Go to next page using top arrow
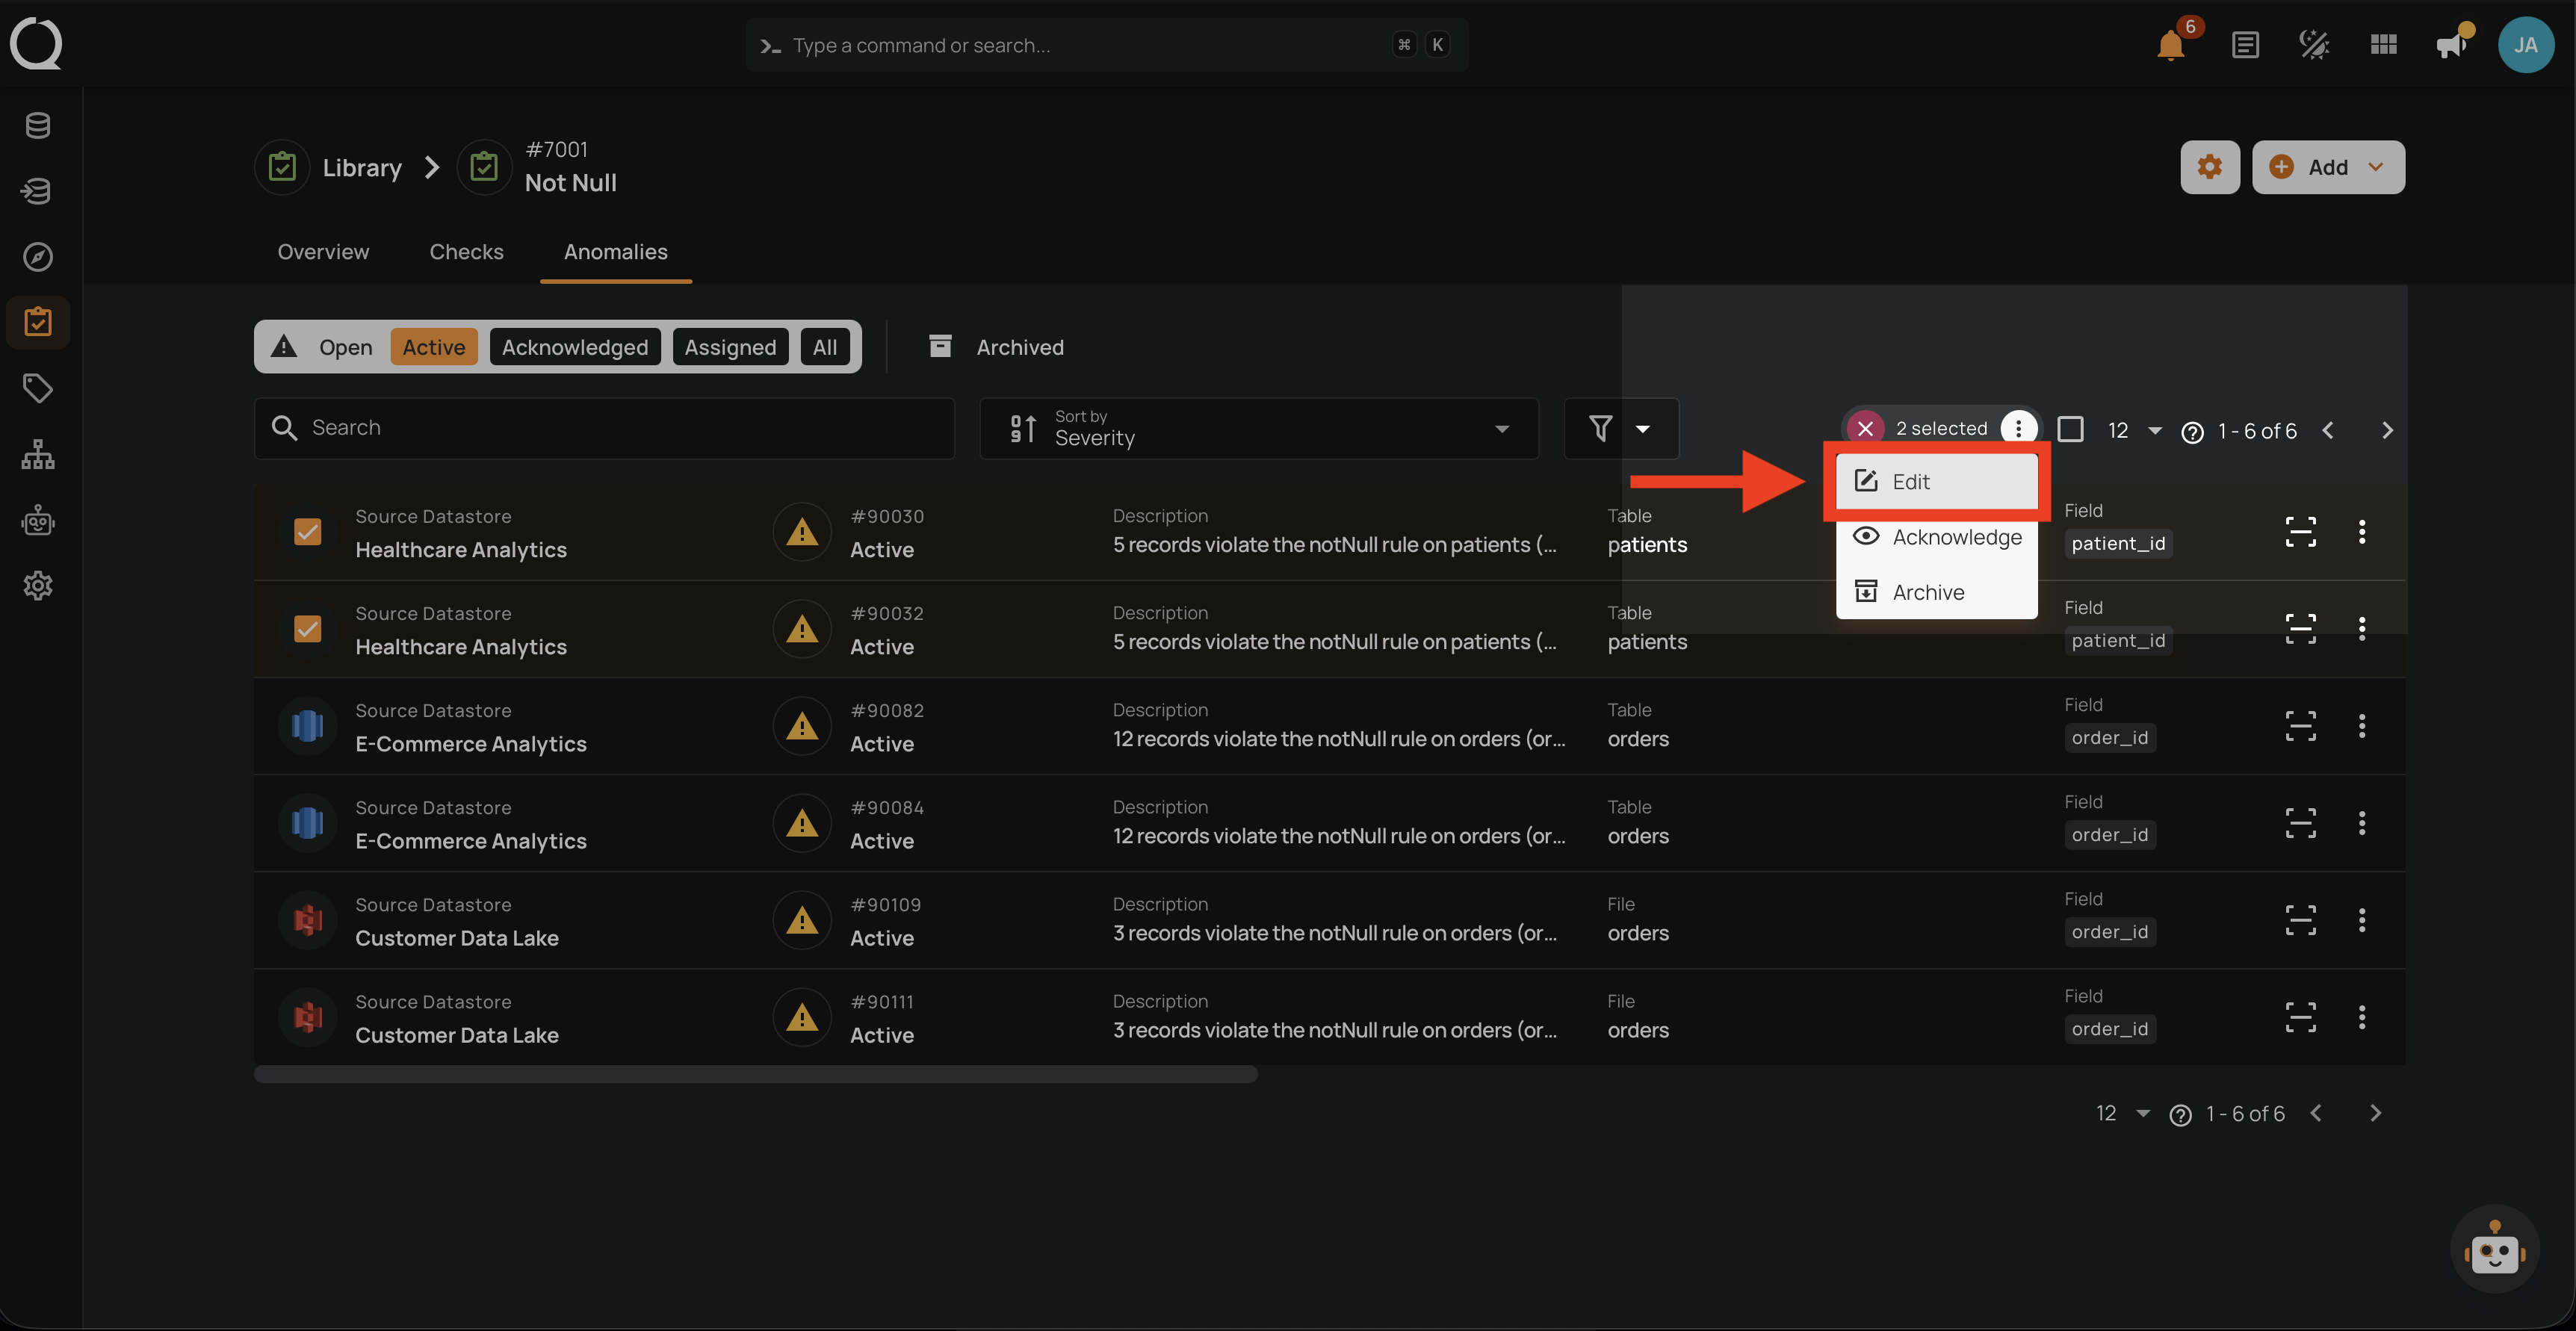Screen dimensions: 2576x1331 2387,431
